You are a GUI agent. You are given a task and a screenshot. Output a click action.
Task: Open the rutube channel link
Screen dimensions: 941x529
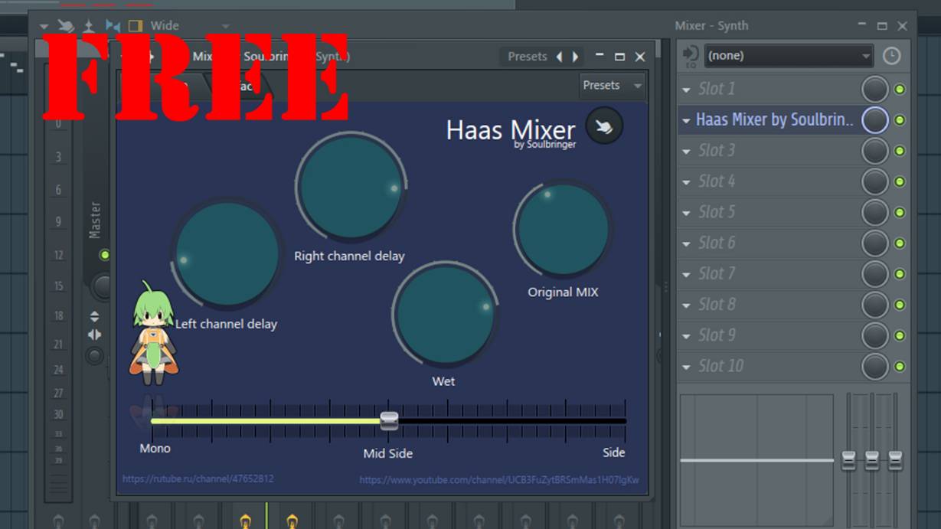pos(198,479)
